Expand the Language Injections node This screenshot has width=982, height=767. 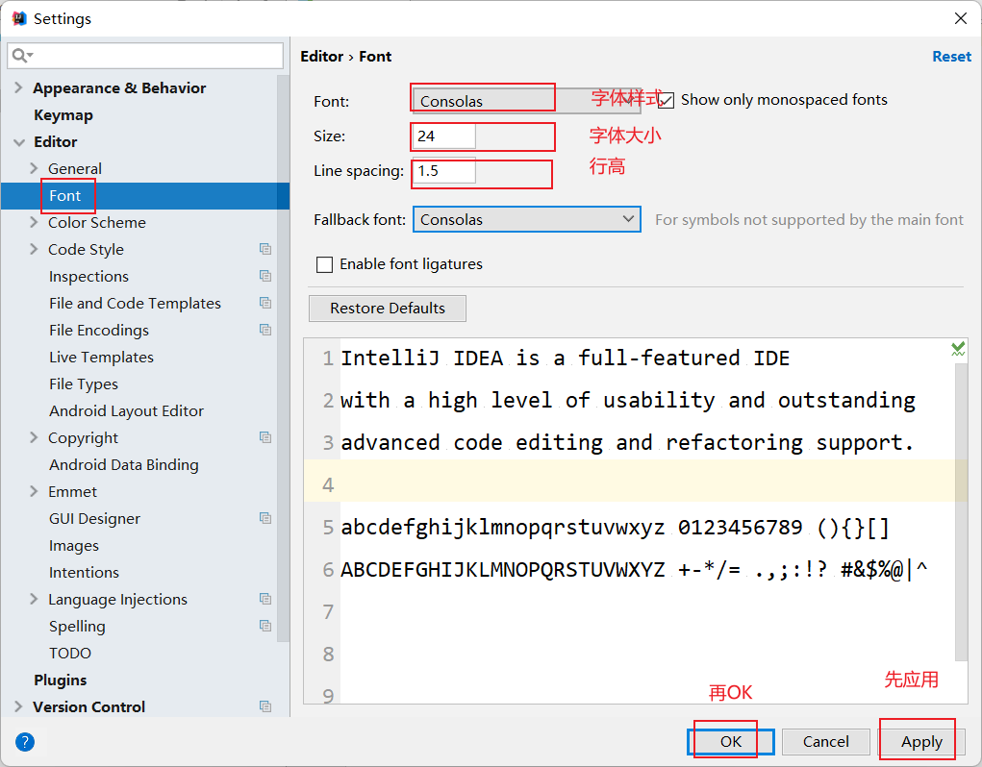coord(34,599)
